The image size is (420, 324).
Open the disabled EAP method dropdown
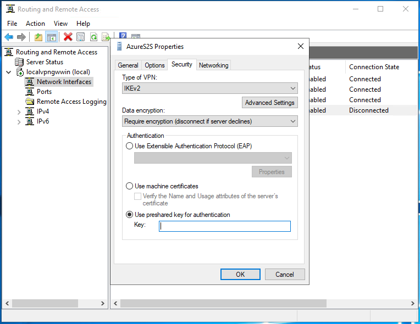pyautogui.click(x=213, y=158)
